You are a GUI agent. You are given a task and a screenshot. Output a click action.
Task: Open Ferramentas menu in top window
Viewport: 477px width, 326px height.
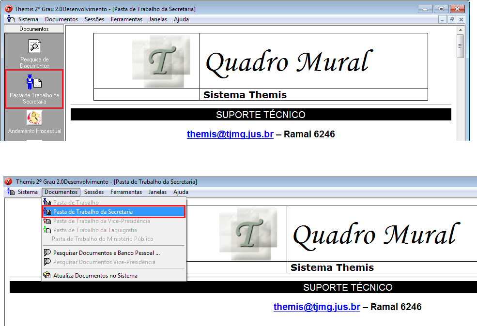(x=126, y=19)
